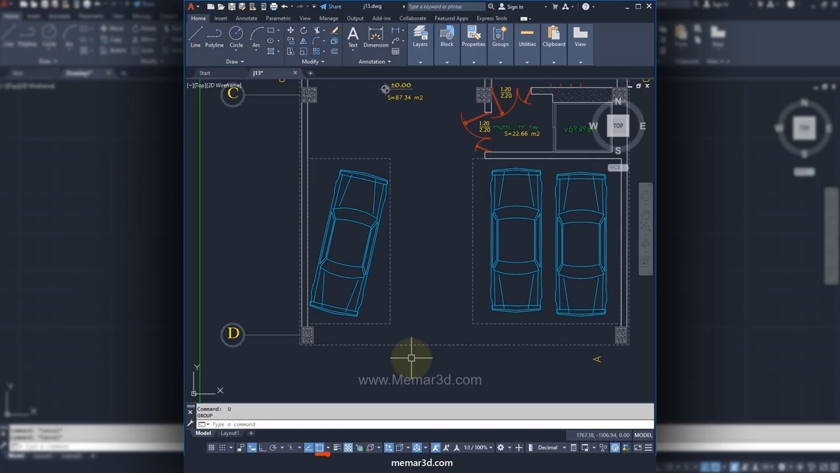Select the Line drawing tool
Screen dimensions: 840x473
[x=196, y=35]
